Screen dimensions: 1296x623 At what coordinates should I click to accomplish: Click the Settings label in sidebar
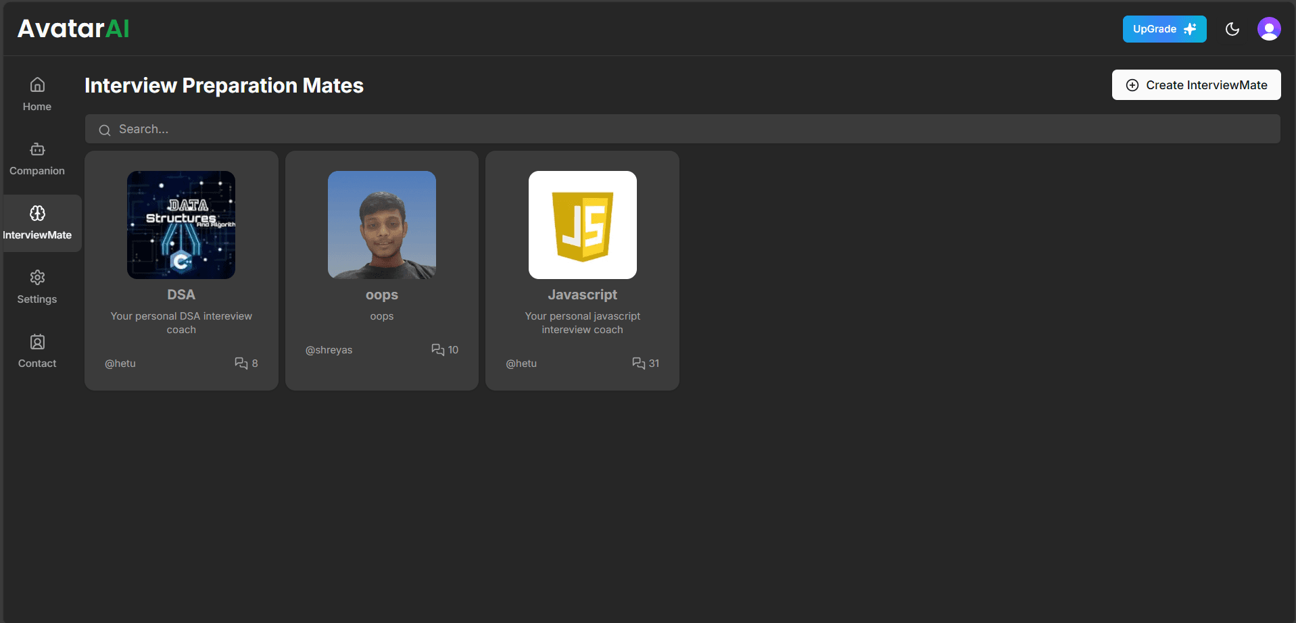[x=37, y=299]
